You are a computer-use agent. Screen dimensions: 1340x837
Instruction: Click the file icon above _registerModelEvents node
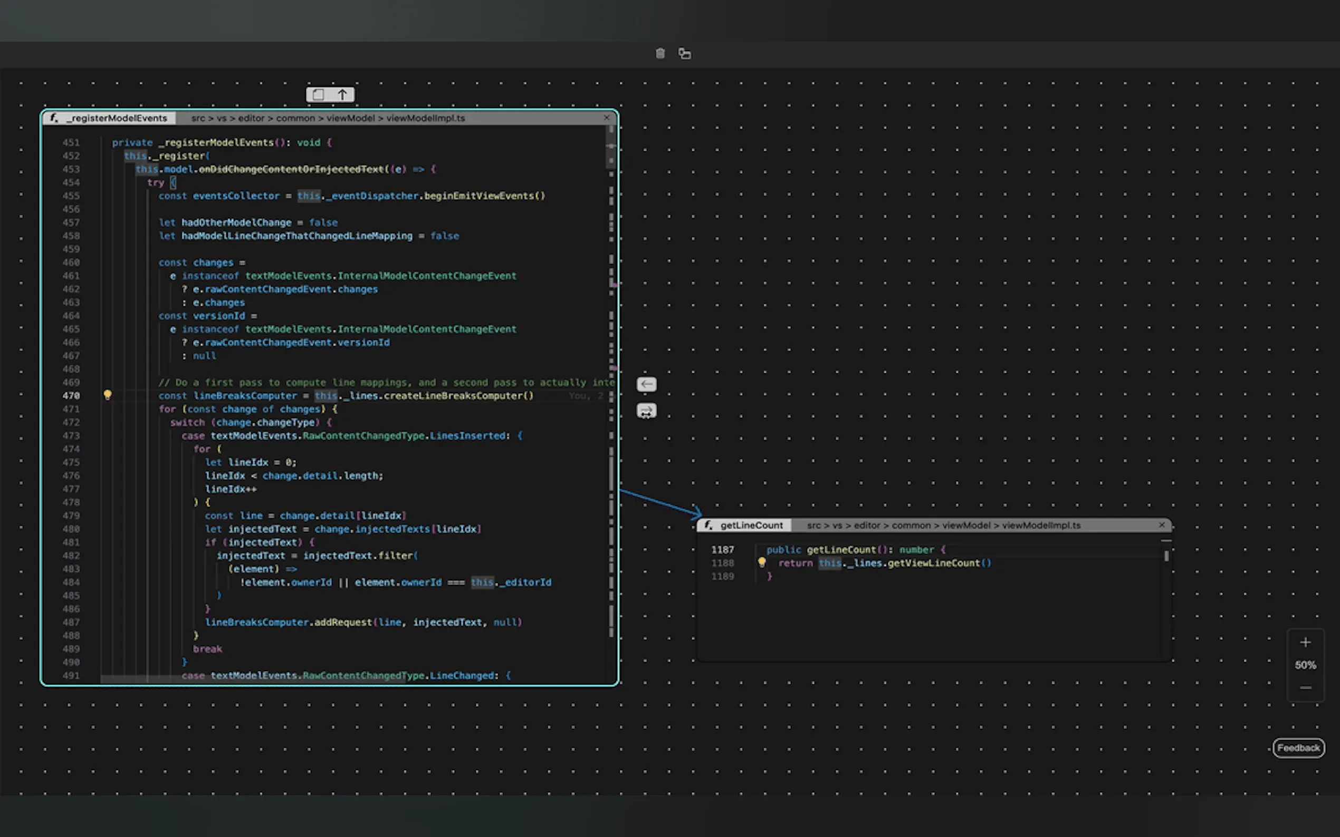click(318, 95)
